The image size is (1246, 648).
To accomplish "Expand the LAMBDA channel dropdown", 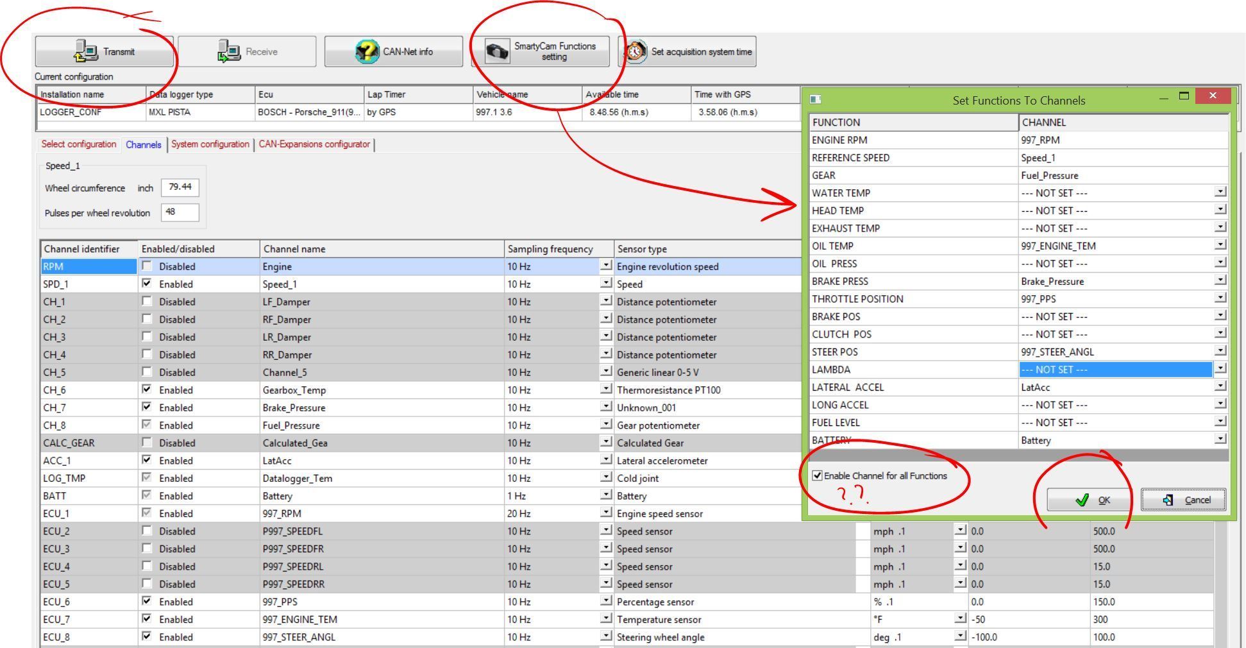I will (1220, 368).
